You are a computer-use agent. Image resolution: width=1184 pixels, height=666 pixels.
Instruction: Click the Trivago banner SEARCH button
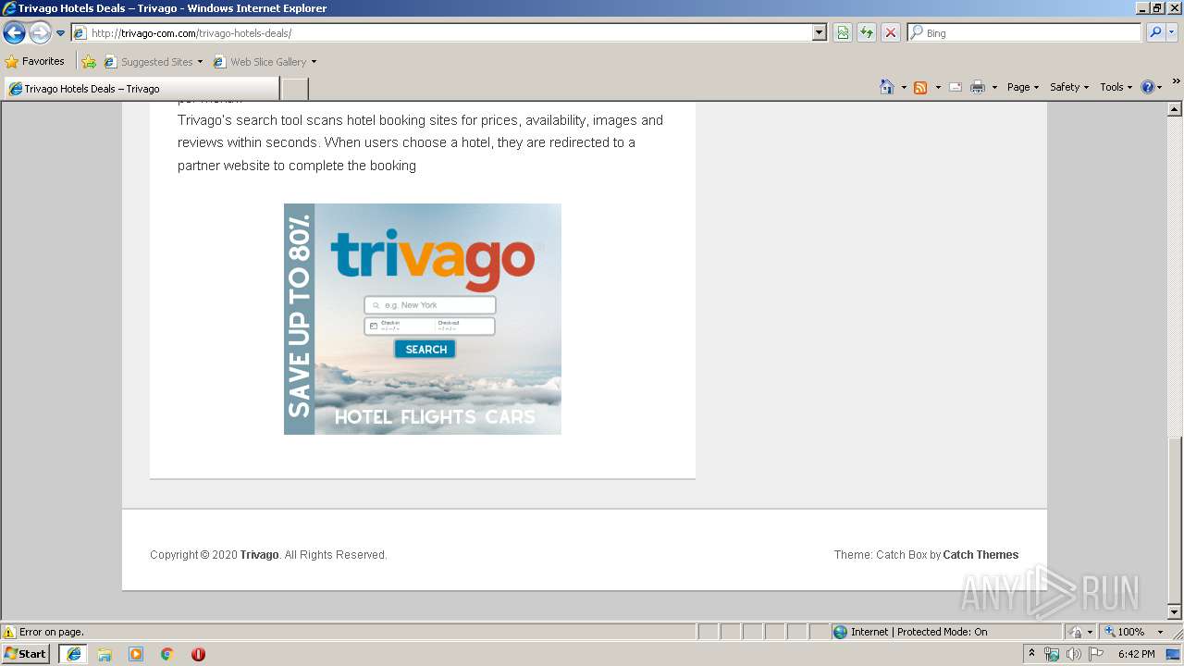click(425, 349)
